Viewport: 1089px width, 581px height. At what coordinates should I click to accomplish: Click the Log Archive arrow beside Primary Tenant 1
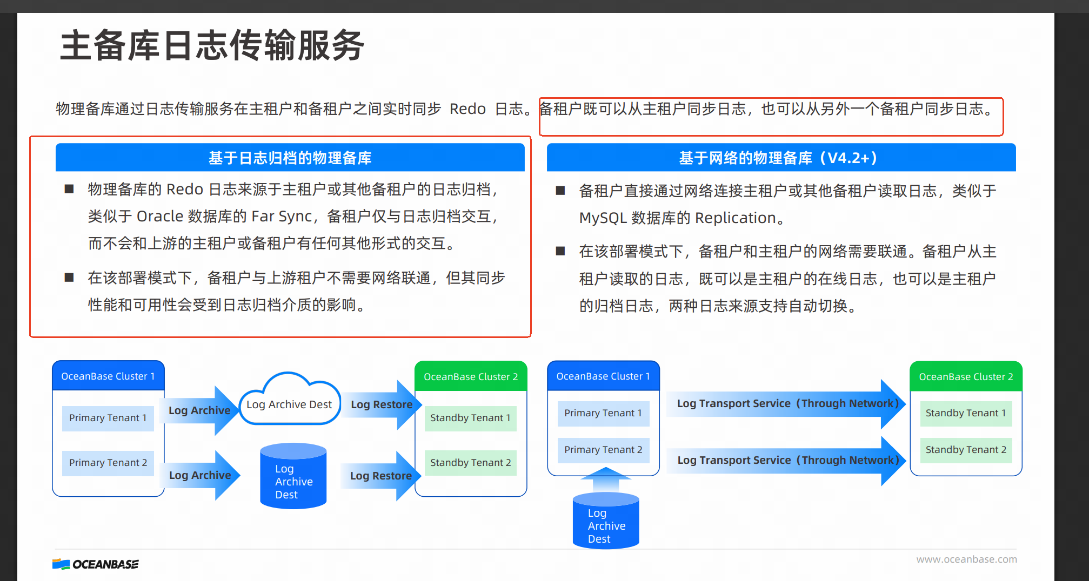(x=200, y=410)
